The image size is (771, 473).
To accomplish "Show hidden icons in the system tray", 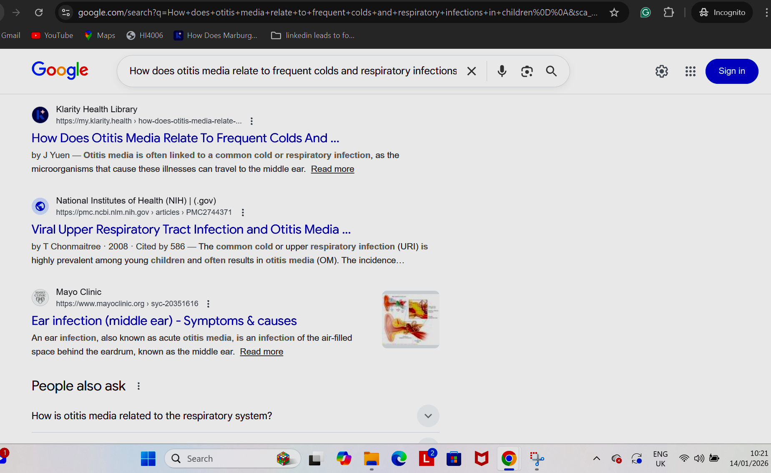I will [x=596, y=458].
